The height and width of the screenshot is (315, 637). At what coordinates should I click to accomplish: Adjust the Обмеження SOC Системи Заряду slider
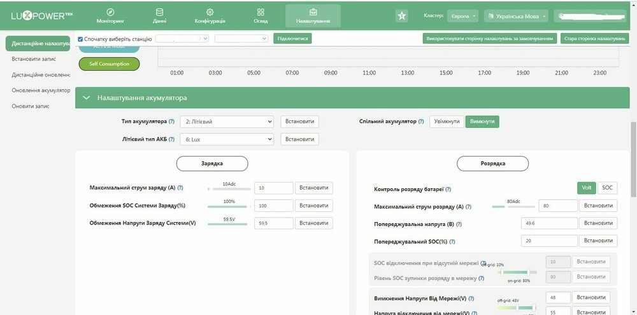click(x=229, y=207)
